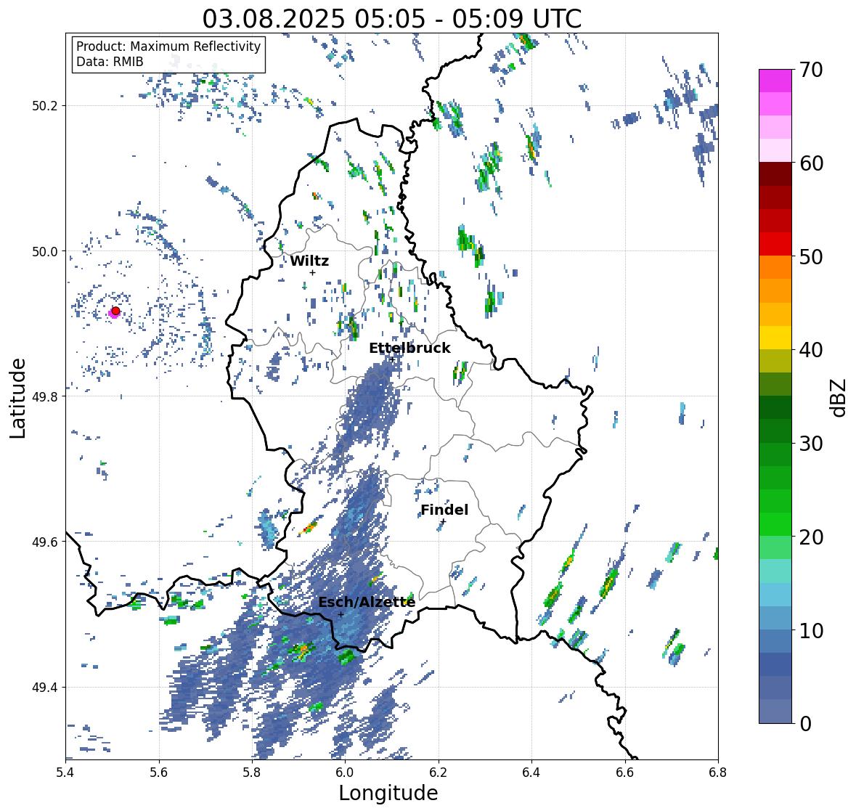This screenshot has height=811, width=856.
Task: Click longitude tick label 6.2
Action: [439, 772]
